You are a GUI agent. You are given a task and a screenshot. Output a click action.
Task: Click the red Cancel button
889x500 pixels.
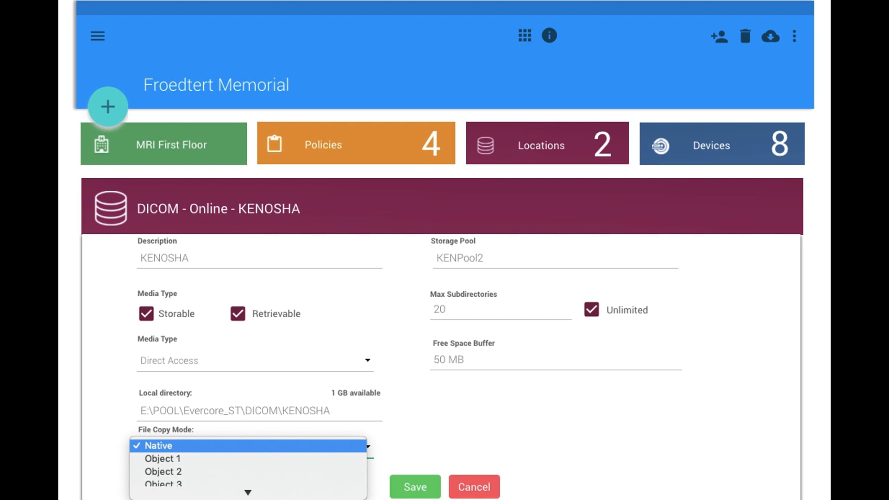(x=474, y=487)
